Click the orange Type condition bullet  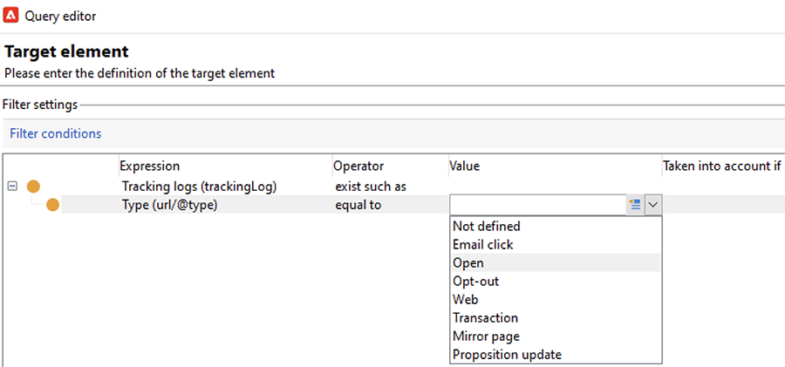pyautogui.click(x=52, y=205)
